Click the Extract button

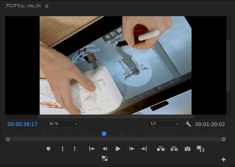(x=174, y=149)
